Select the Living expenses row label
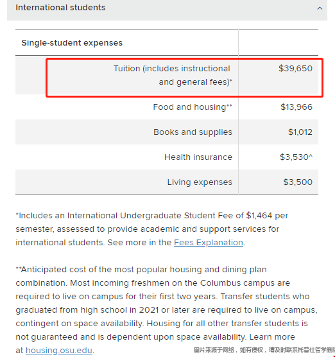 (200, 182)
